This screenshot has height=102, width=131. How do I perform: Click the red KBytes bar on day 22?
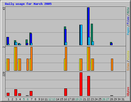pyautogui.click(x=89, y=86)
